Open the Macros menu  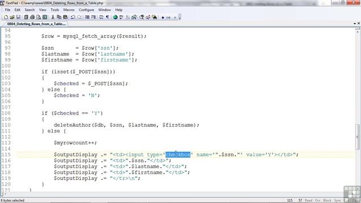pos(69,10)
